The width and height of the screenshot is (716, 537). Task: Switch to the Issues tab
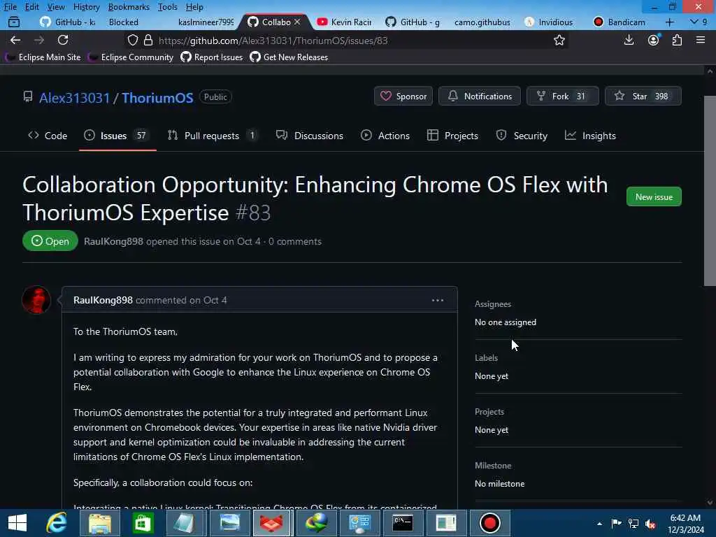(117, 136)
